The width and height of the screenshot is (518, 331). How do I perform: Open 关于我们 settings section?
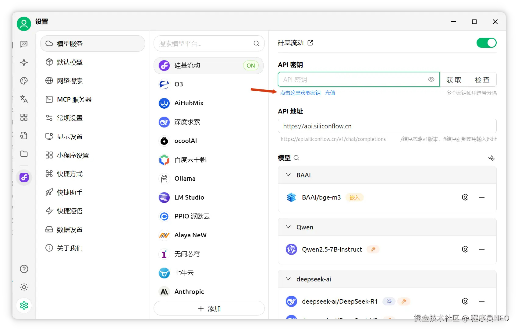pyautogui.click(x=93, y=248)
